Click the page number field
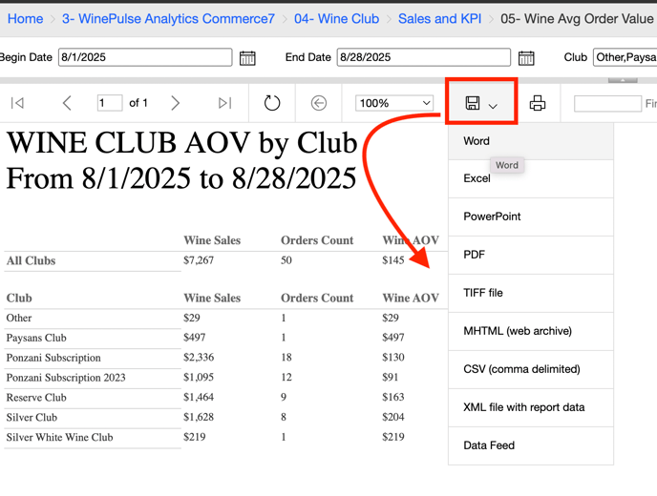This screenshot has width=657, height=496. (x=109, y=103)
